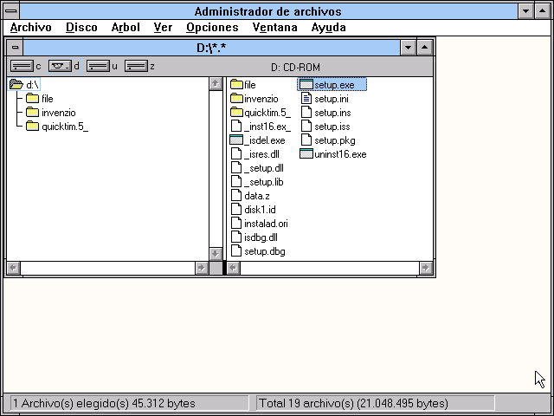Select the setup.dbg file icon

point(236,251)
